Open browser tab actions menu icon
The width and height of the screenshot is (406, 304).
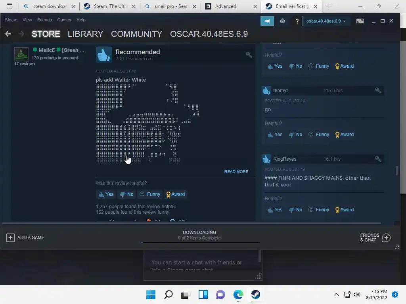click(10, 6)
